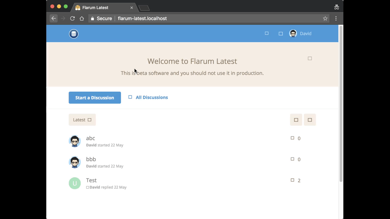Image resolution: width=390 pixels, height=219 pixels.
Task: Click the reply count icon for abc
Action: (x=292, y=138)
